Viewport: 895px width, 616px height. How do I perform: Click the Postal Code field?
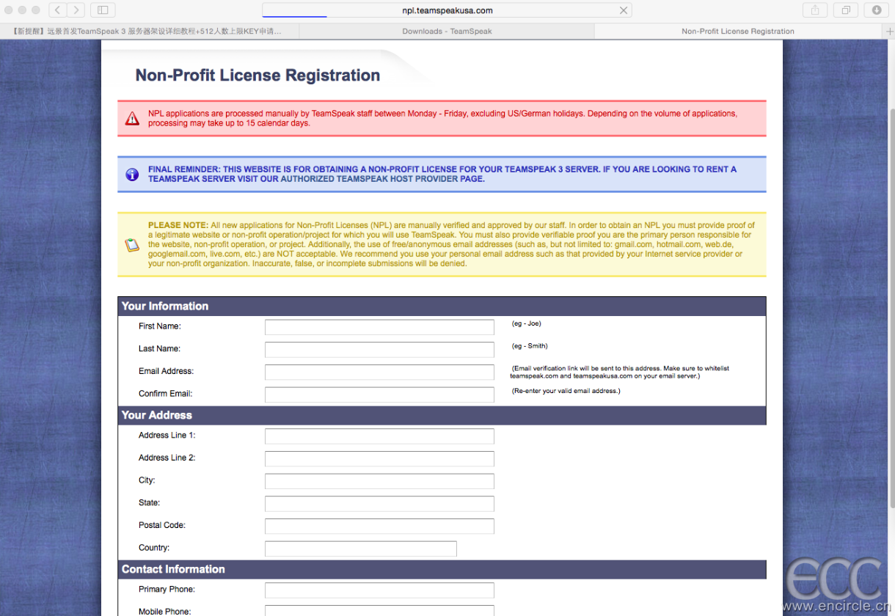379,526
